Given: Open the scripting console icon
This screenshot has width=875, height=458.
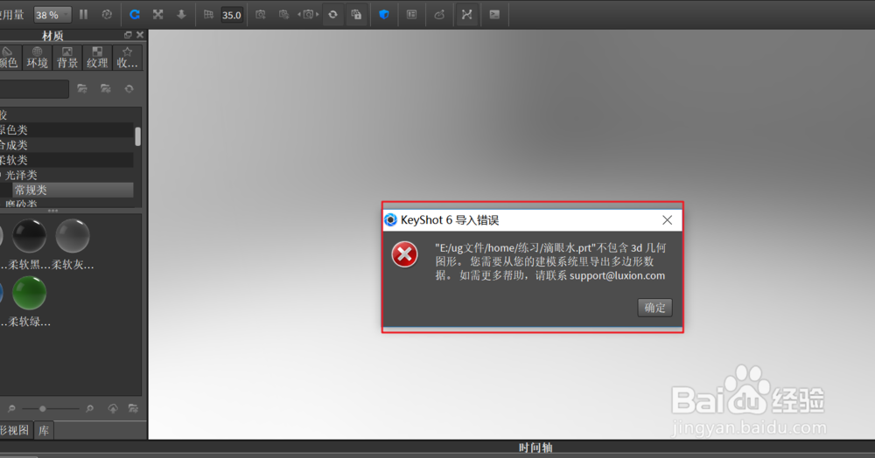Looking at the screenshot, I should [494, 15].
